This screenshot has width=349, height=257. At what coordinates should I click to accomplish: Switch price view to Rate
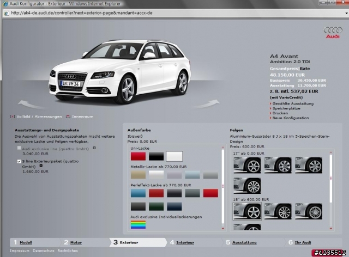pos(305,69)
